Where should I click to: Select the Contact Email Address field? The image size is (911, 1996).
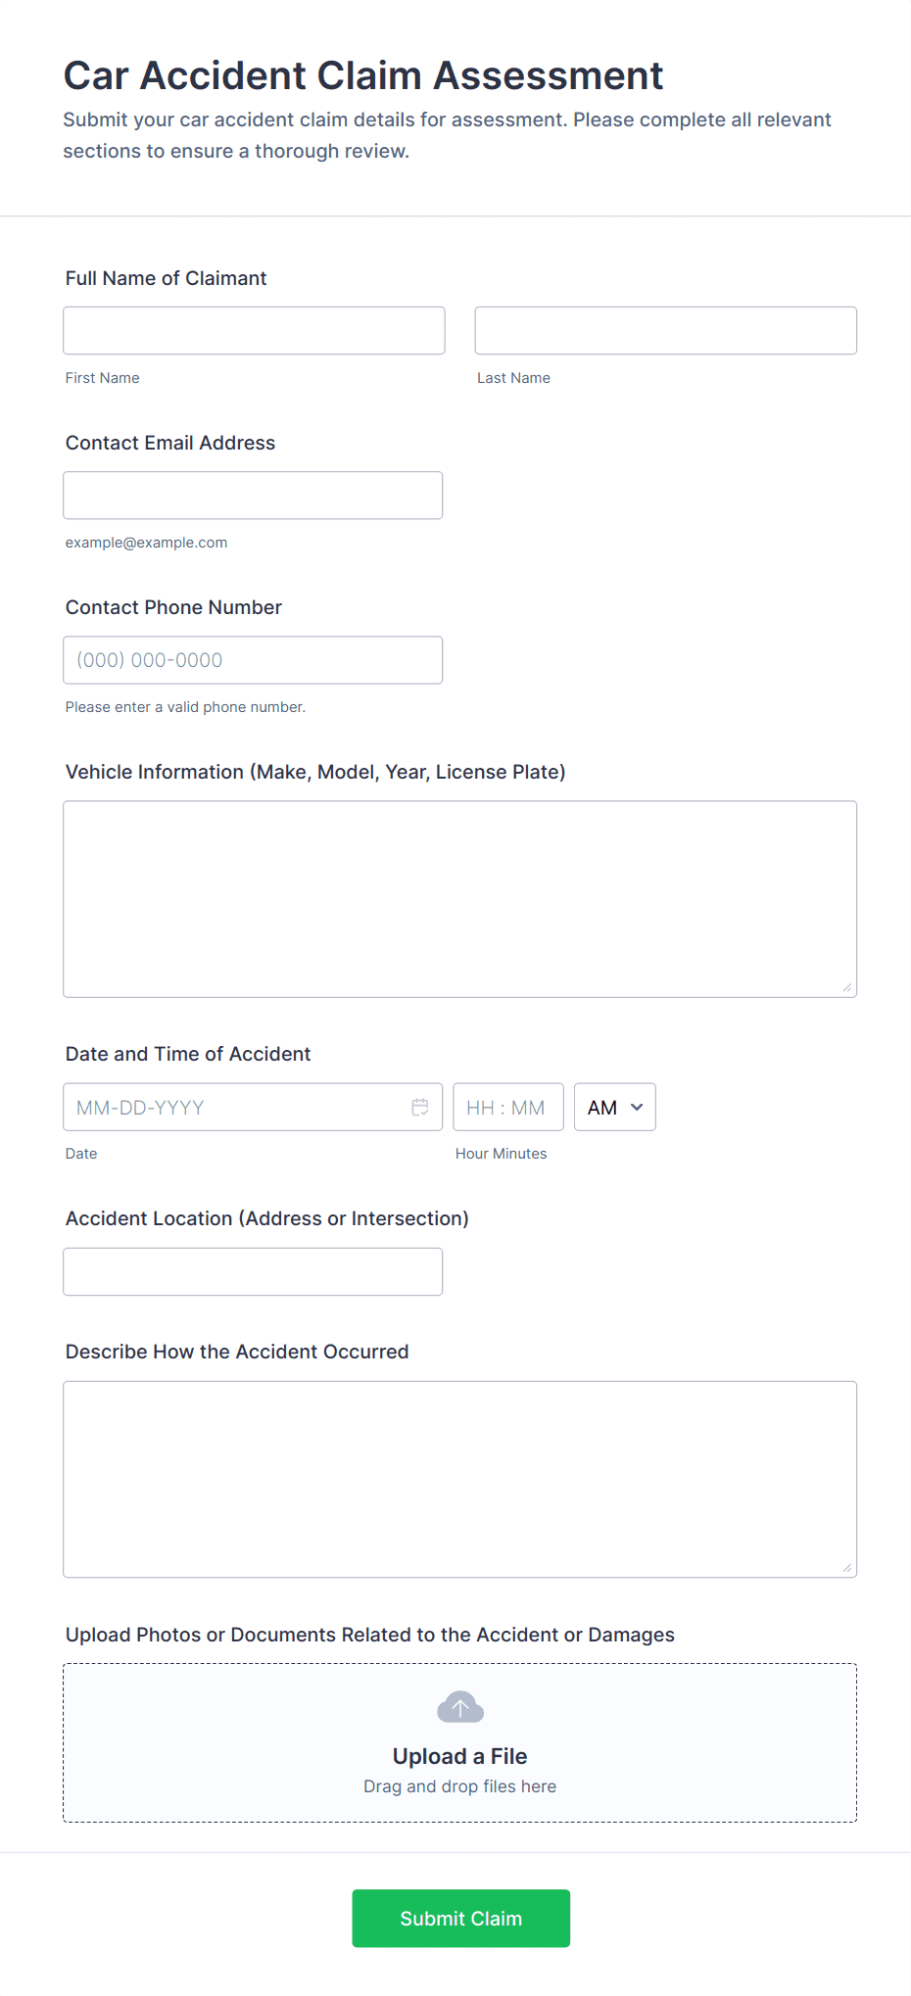click(x=253, y=496)
